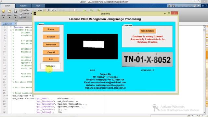Click the breakpoint dash on line 27
Viewport: 208px width, 117px height.
pyautogui.click(x=7, y=98)
